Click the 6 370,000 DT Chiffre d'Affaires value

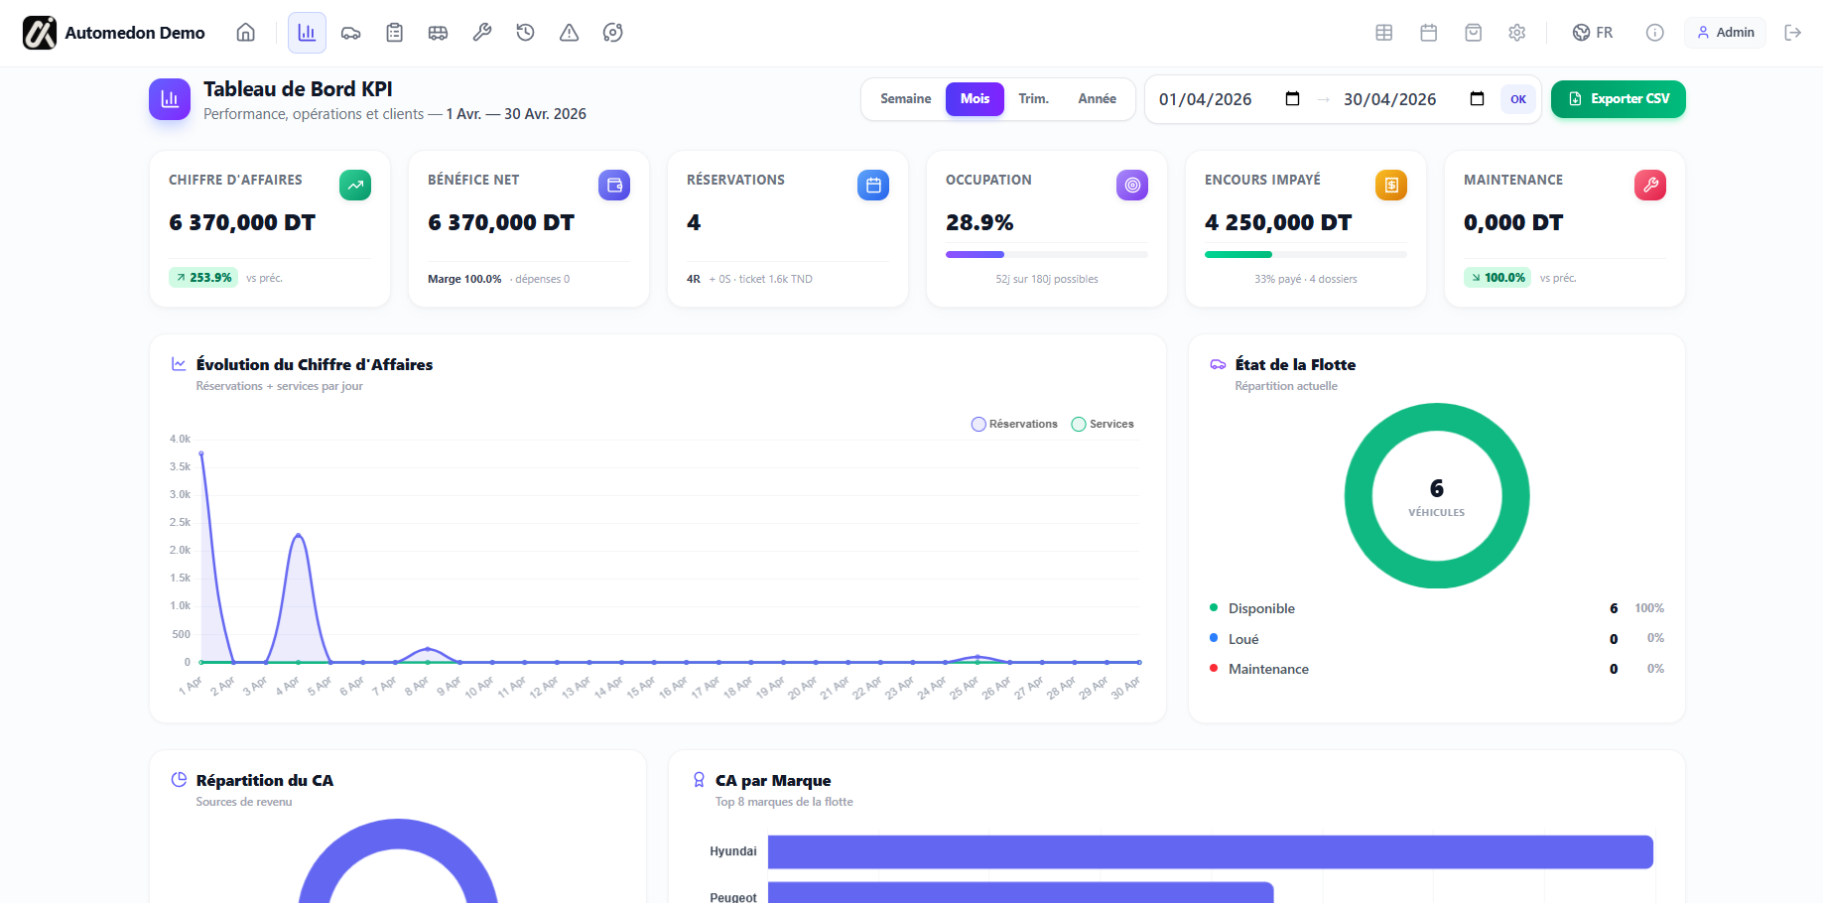tap(242, 222)
